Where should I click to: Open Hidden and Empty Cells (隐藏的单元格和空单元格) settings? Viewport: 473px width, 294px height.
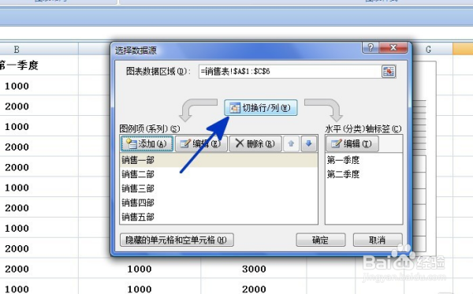177,240
